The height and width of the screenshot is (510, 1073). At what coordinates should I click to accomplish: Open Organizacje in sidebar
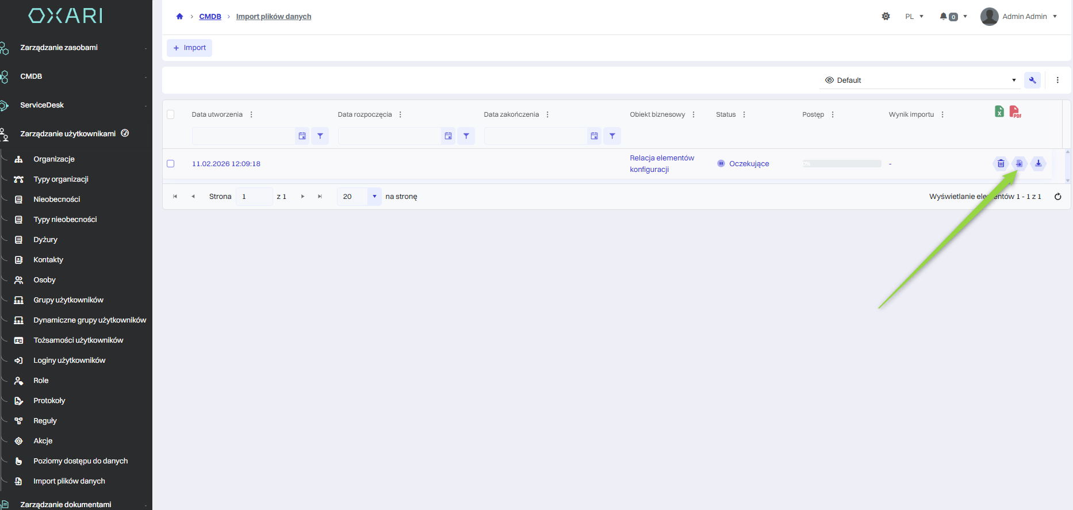[54, 159]
